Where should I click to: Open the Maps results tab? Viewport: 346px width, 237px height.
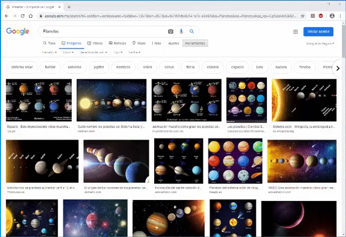[x=139, y=43]
